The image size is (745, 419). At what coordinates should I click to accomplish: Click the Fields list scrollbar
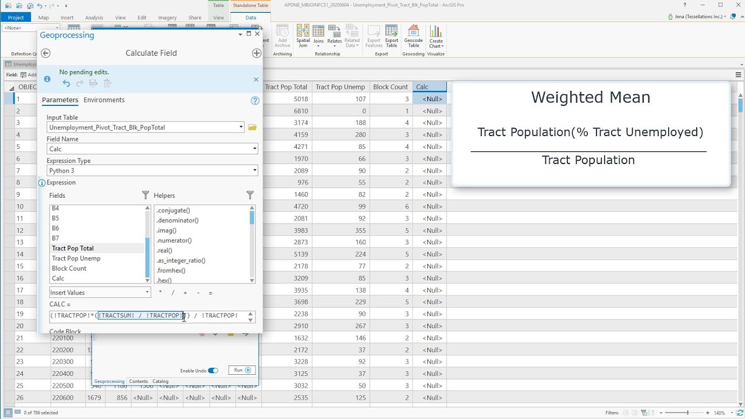coord(147,257)
